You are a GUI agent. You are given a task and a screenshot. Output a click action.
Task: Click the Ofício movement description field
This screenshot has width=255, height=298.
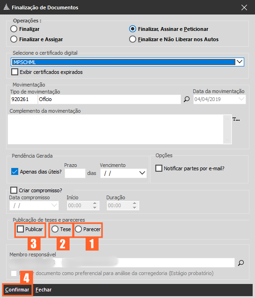tap(109, 99)
